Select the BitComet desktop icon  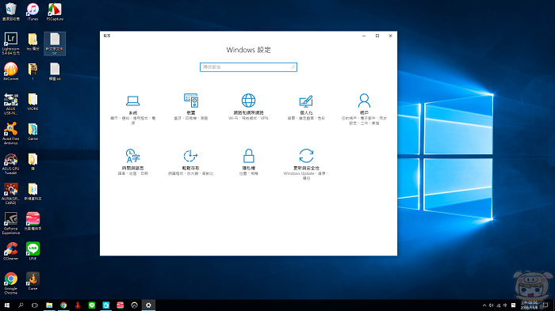click(11, 71)
